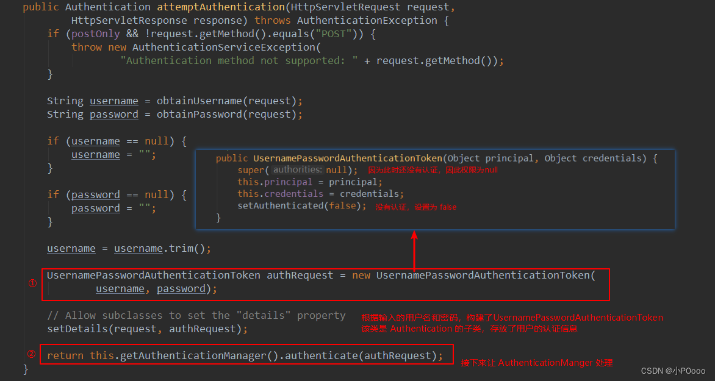Click the Object principal parameter in the popup
The image size is (715, 381).
(x=490, y=158)
